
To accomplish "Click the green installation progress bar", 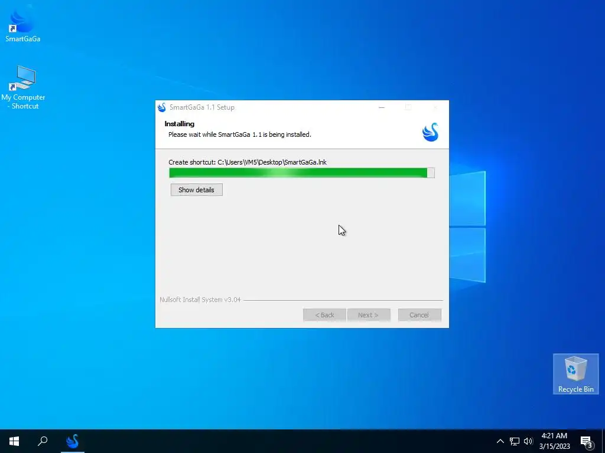I will [x=302, y=173].
